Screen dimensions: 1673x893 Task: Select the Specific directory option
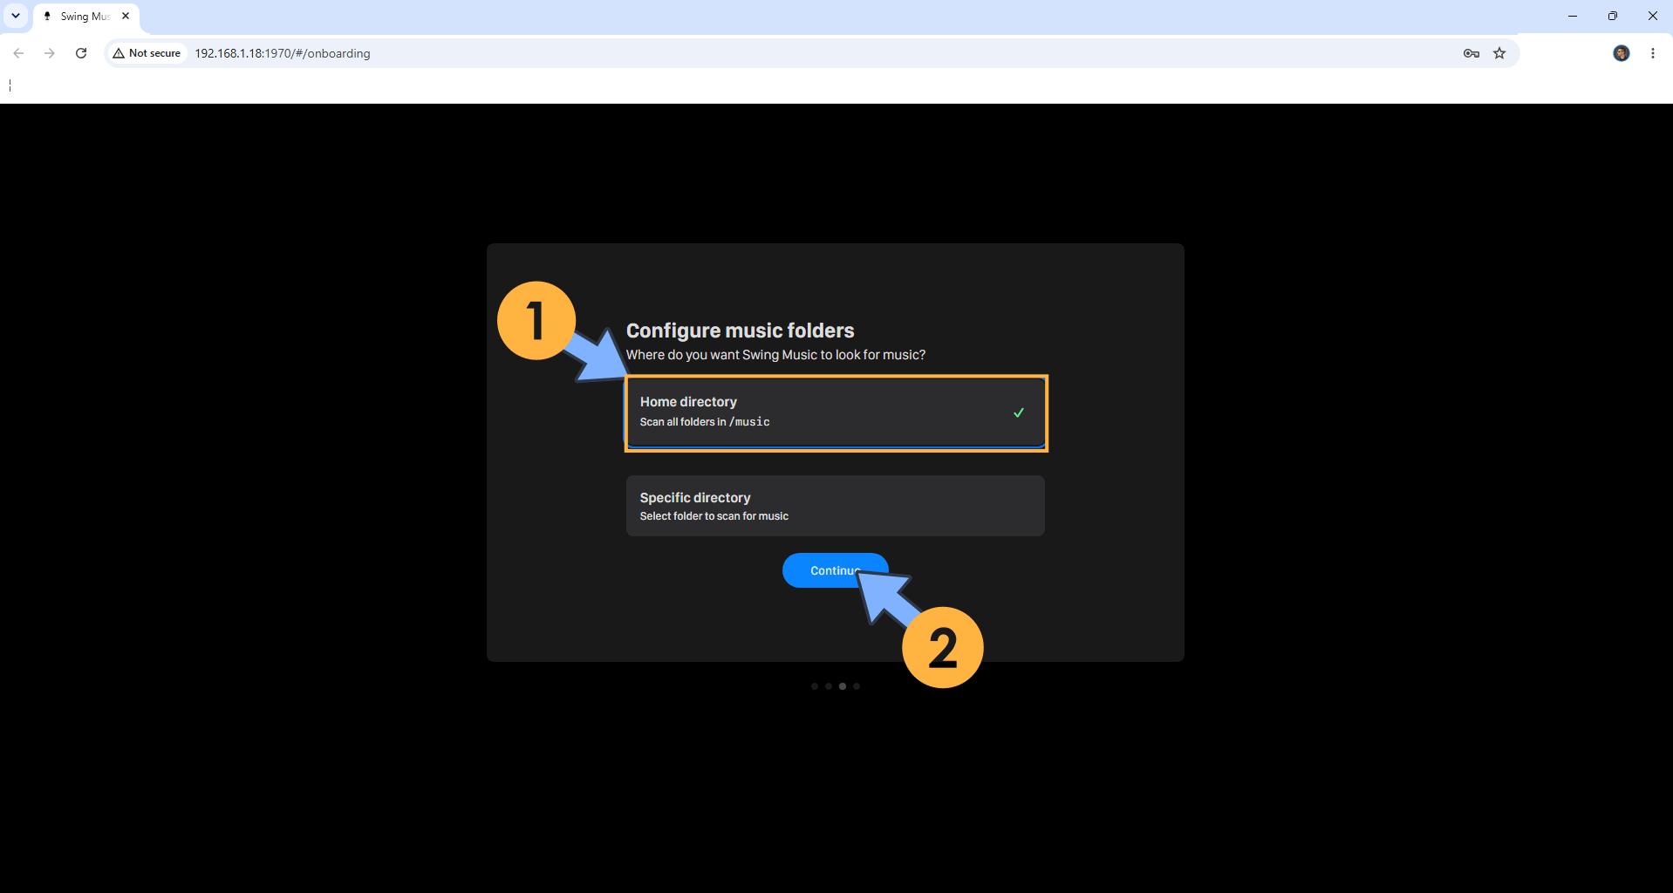tap(836, 506)
